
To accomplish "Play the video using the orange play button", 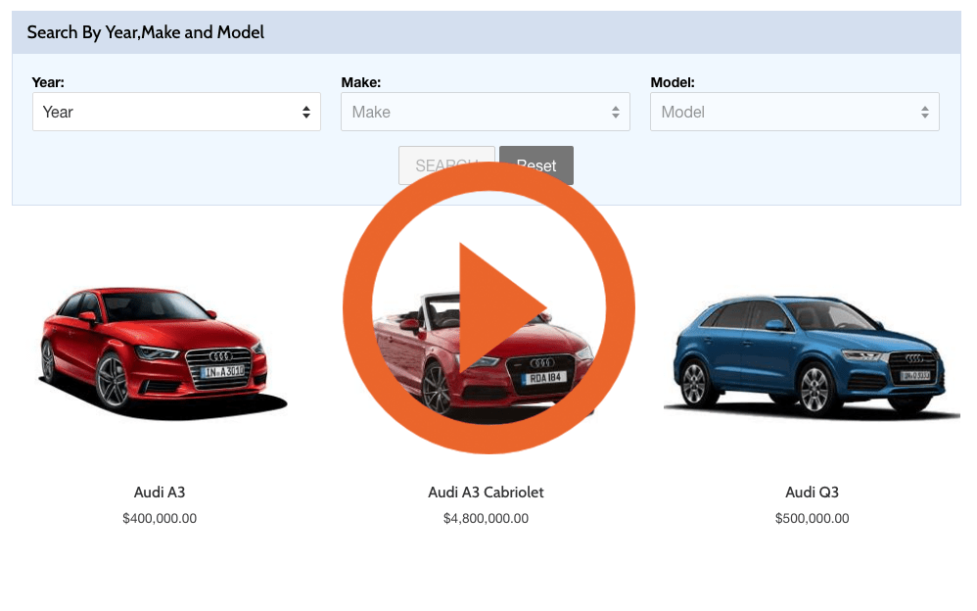I will point(488,307).
